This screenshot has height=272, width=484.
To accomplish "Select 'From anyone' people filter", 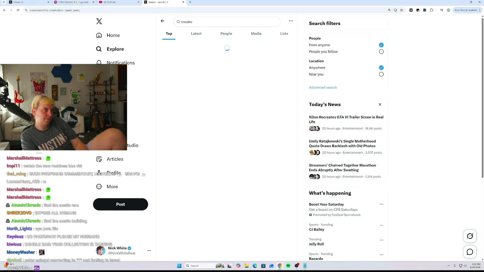I will coord(381,45).
